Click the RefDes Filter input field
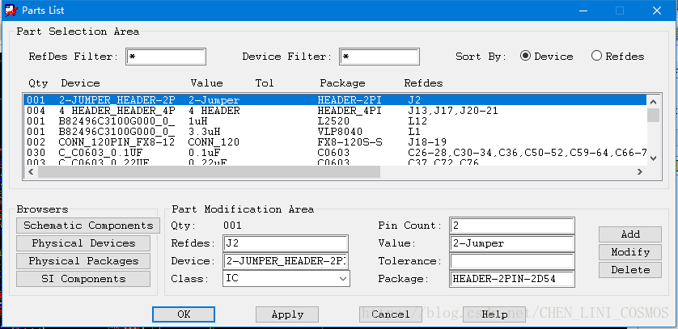This screenshot has height=329, width=678. point(166,57)
